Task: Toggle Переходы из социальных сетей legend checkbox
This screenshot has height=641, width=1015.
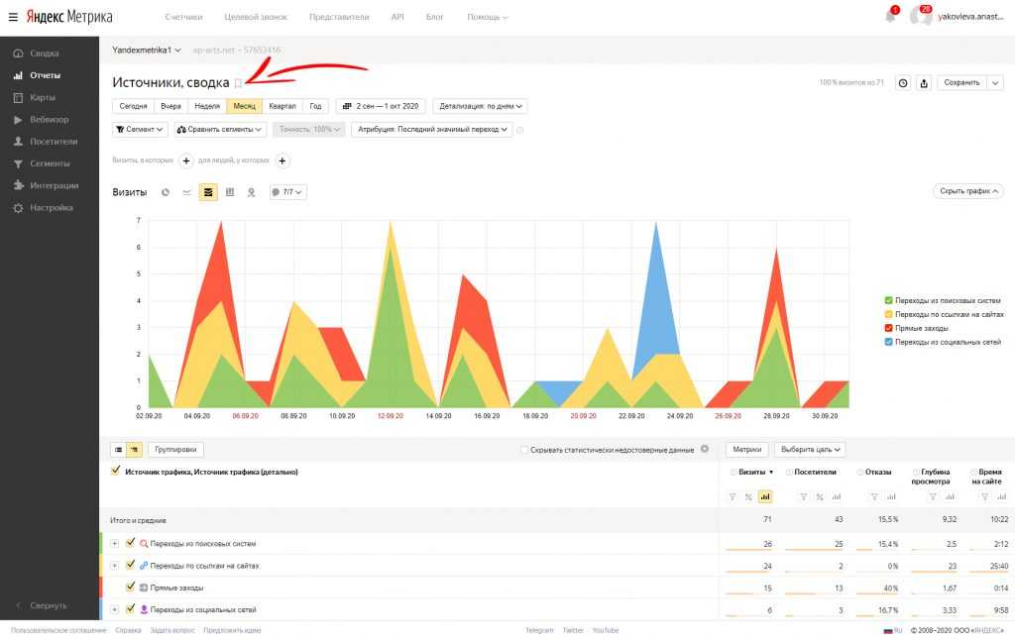Action: (x=889, y=342)
